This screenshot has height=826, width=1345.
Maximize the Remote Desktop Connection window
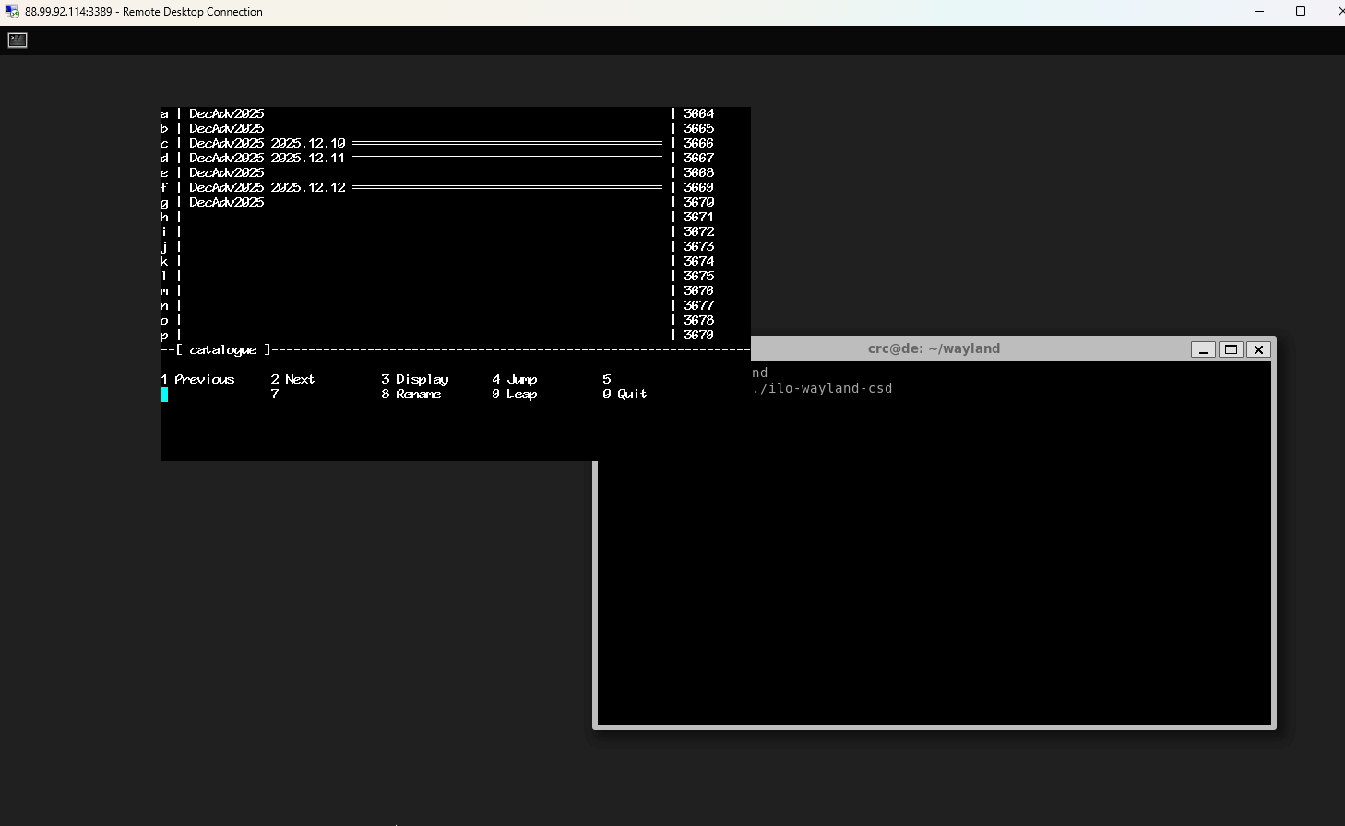coord(1301,12)
